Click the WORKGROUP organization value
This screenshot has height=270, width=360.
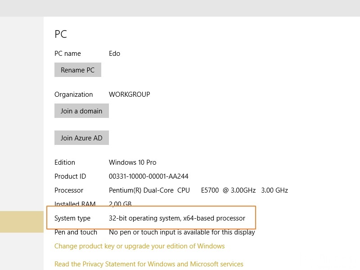[x=129, y=94]
